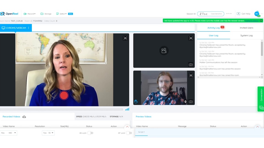
Task: Open the Conversation side panel
Action: point(261,99)
